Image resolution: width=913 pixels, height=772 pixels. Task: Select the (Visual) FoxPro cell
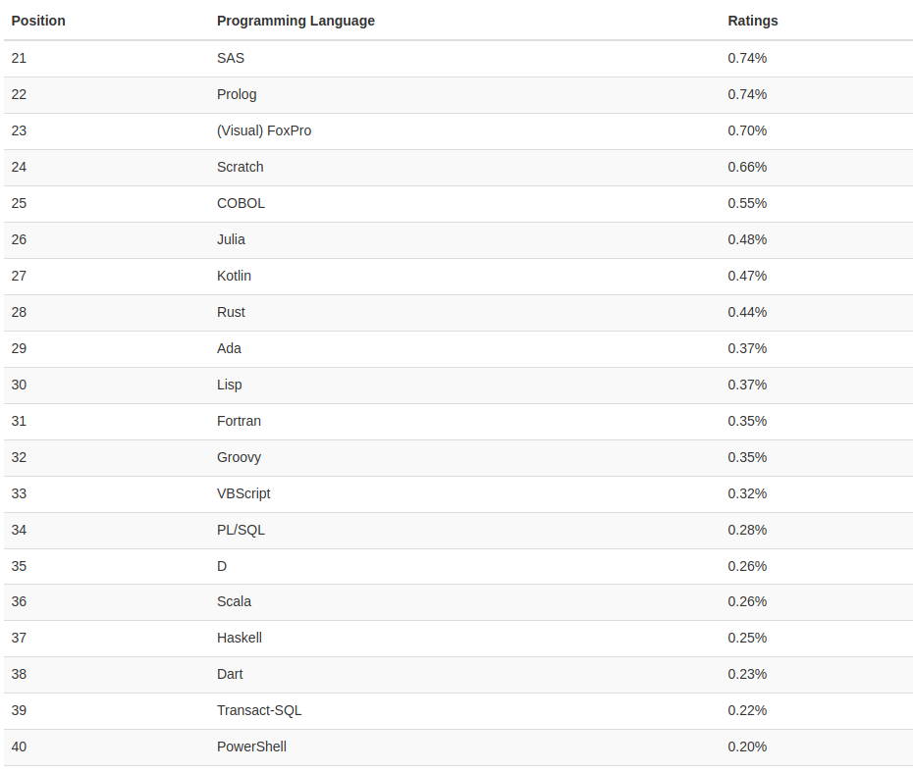pyautogui.click(x=264, y=130)
